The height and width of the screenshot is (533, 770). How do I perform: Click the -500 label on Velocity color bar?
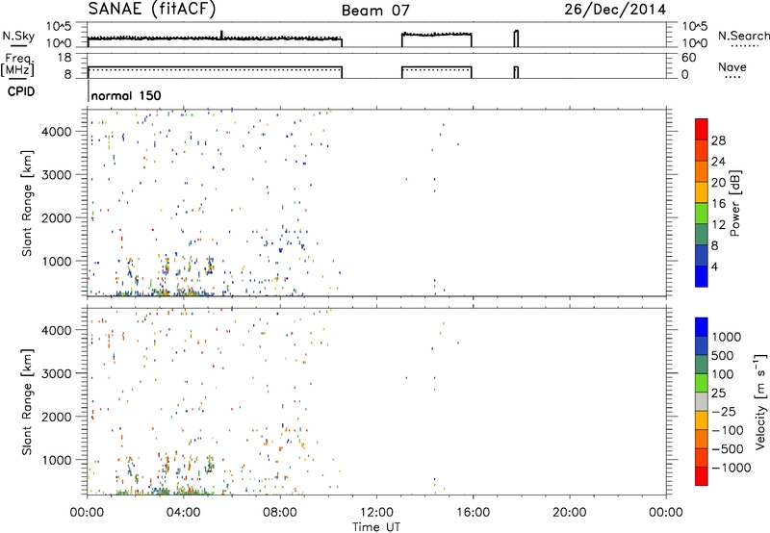[727, 448]
